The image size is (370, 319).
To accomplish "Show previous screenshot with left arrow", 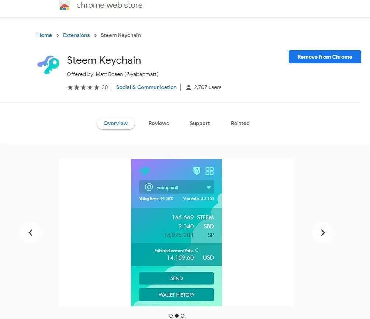I will pyautogui.click(x=31, y=233).
